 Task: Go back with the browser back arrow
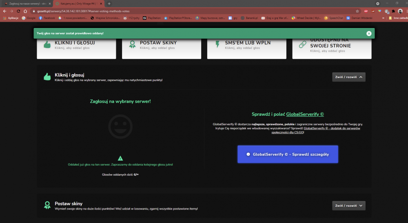click(x=4, y=11)
